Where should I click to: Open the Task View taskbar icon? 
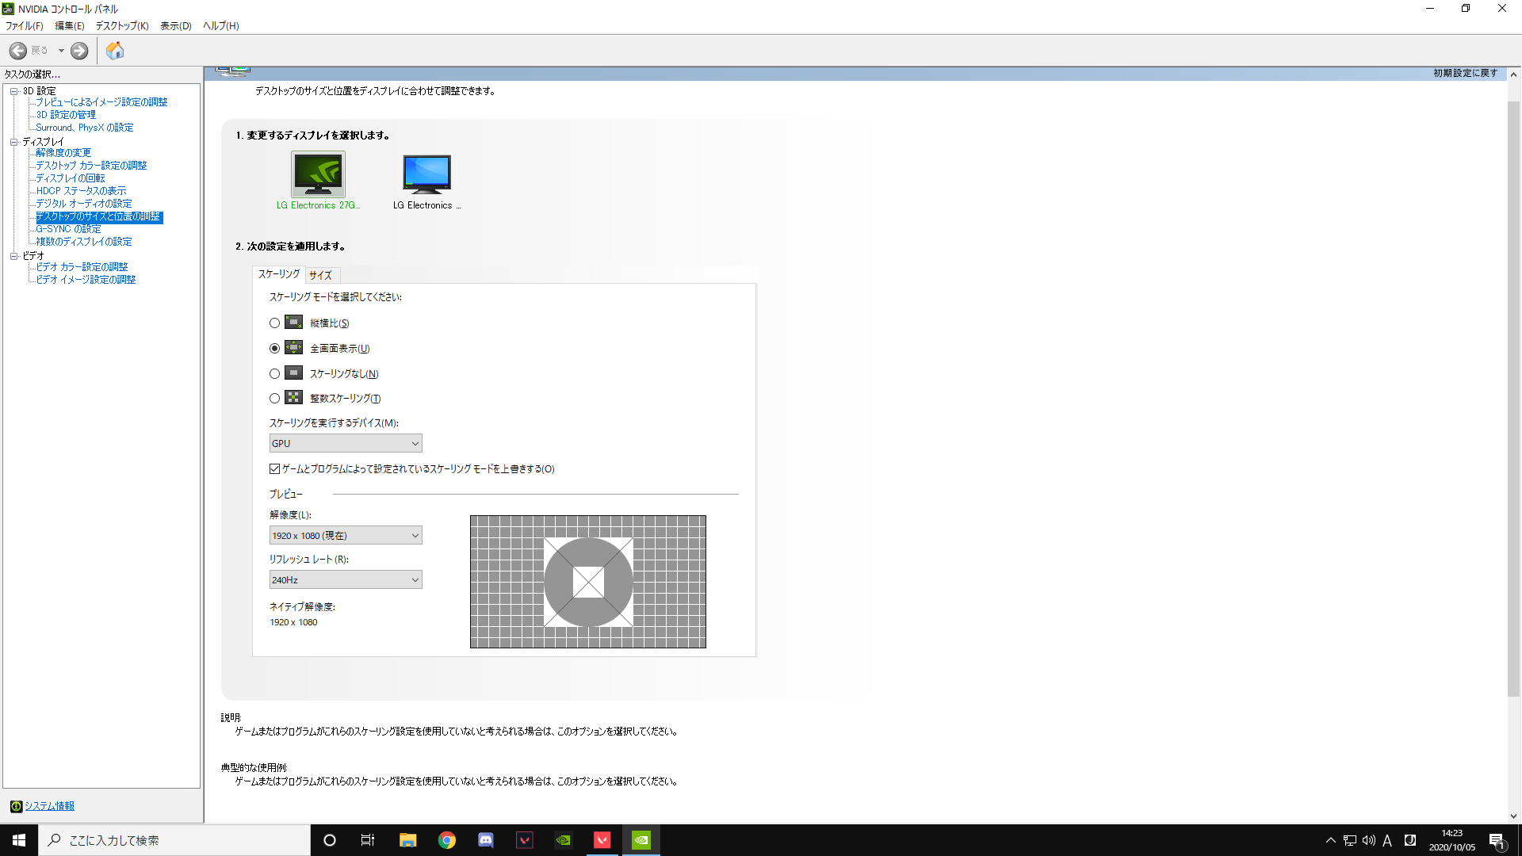click(368, 840)
